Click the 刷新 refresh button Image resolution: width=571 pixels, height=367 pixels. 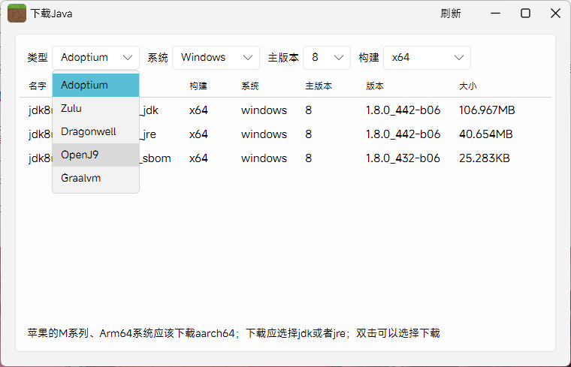[451, 14]
